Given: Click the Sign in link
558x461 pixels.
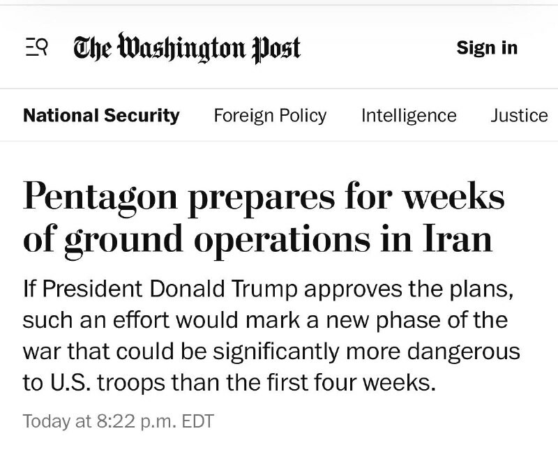Looking at the screenshot, I should (x=487, y=47).
